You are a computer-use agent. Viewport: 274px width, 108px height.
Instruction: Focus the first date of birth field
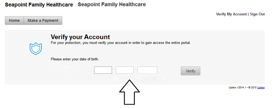pos(103,70)
